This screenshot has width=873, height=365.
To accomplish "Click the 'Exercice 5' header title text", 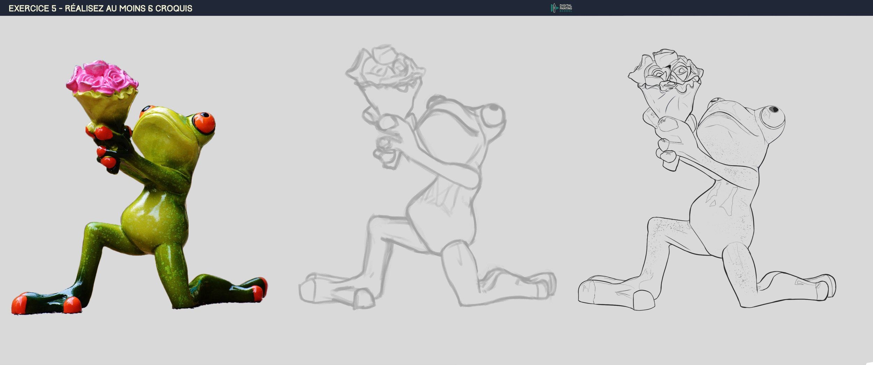I will pos(101,8).
